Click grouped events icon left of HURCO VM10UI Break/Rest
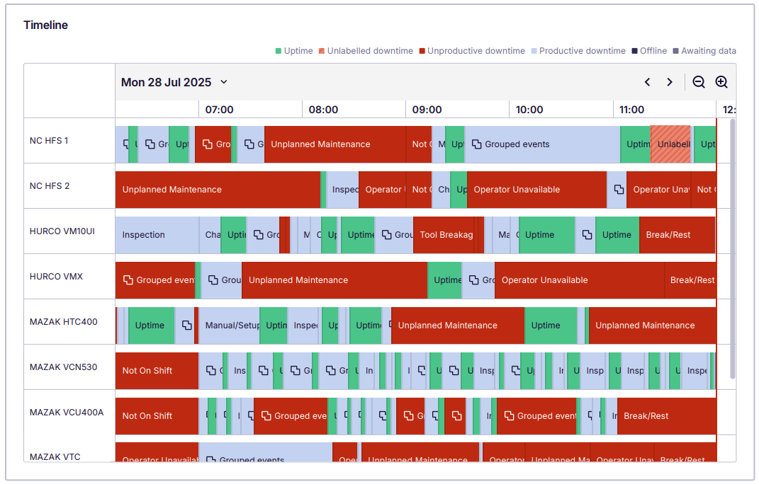This screenshot has height=484, width=759. tap(585, 235)
